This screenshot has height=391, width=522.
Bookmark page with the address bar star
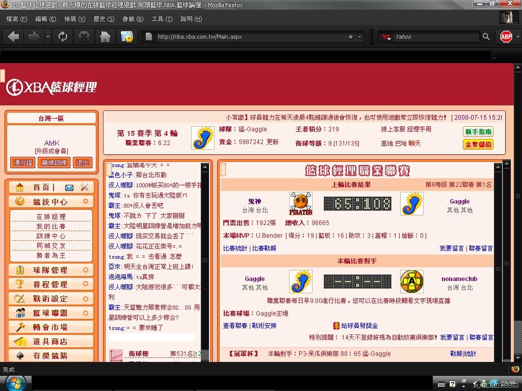[351, 37]
